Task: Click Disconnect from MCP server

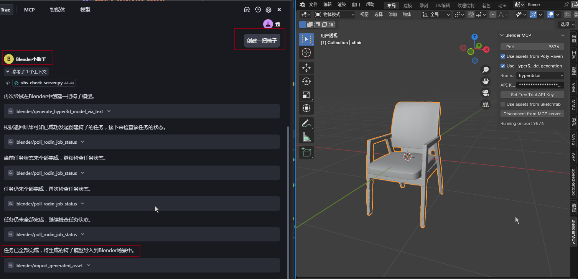Action: (532, 114)
